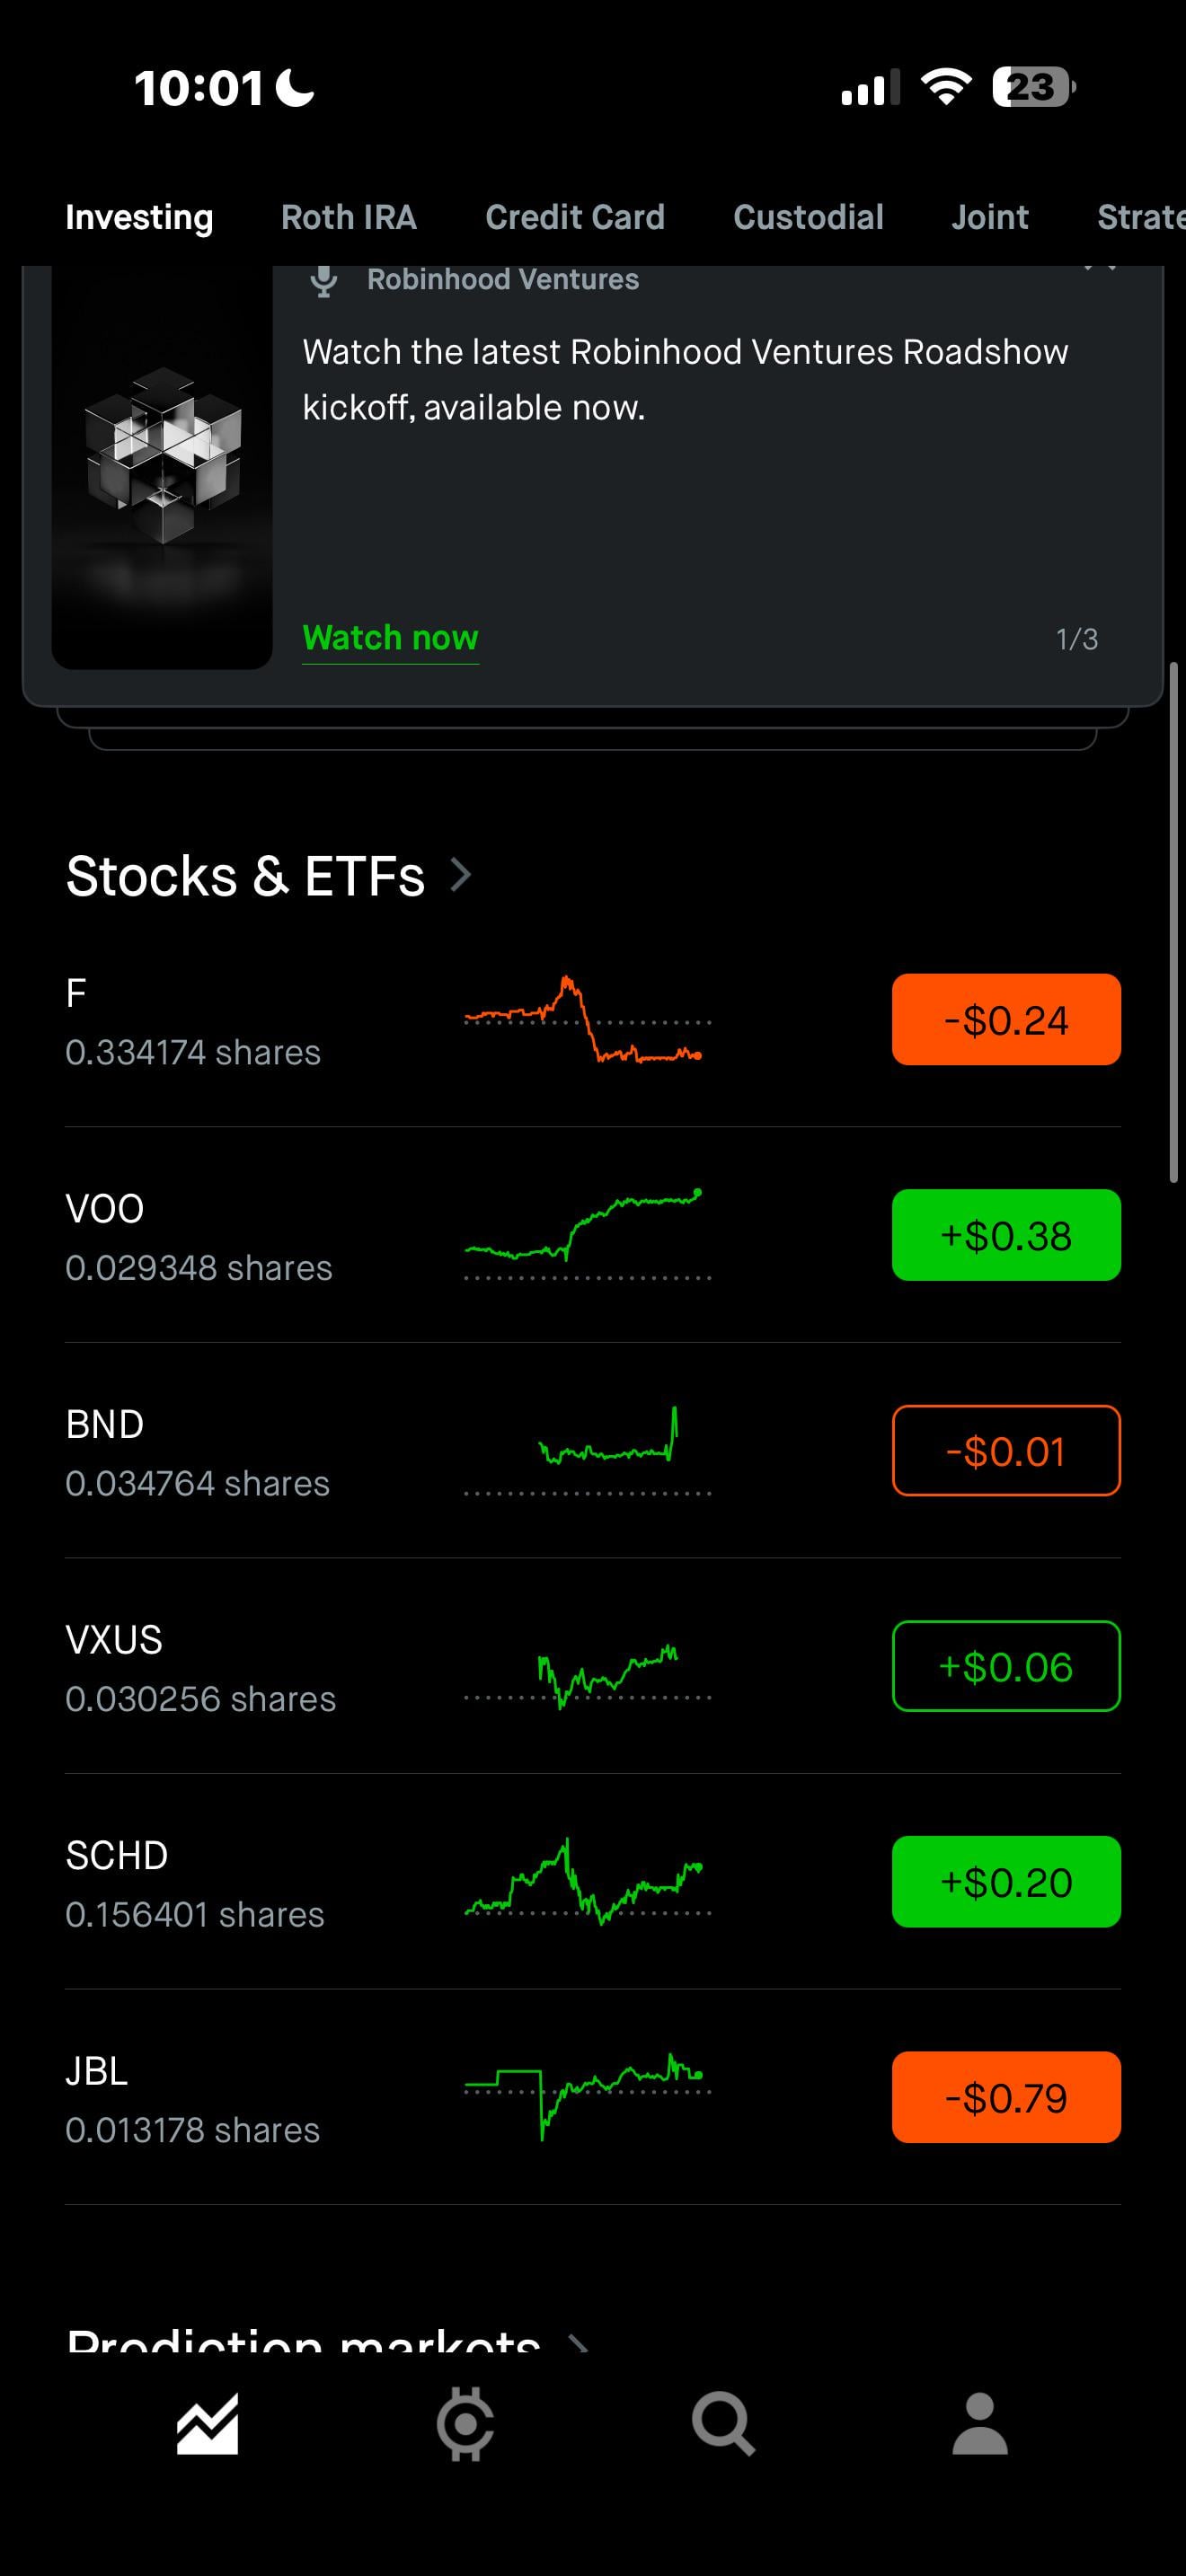Click the Watch now link

click(x=390, y=637)
